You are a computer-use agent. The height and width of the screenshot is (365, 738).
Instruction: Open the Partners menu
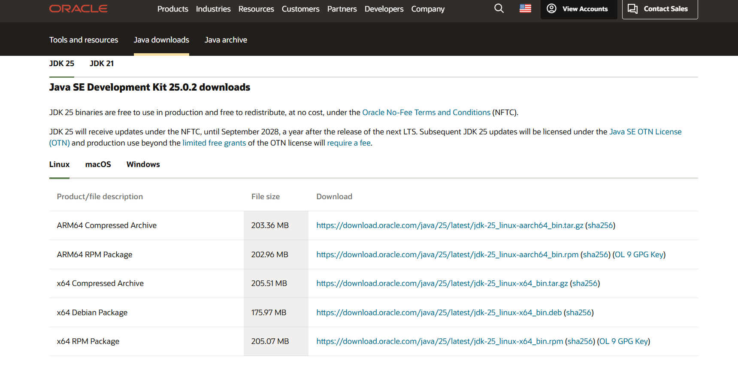(342, 9)
